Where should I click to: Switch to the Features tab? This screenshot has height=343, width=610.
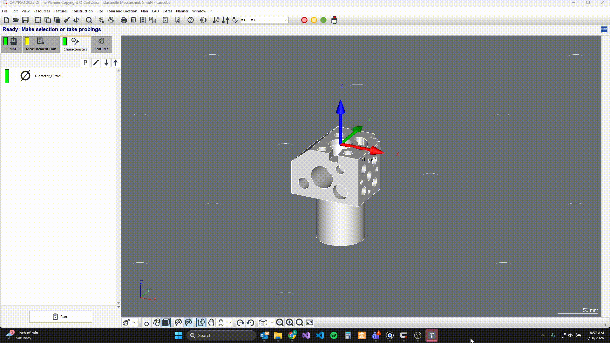click(101, 44)
